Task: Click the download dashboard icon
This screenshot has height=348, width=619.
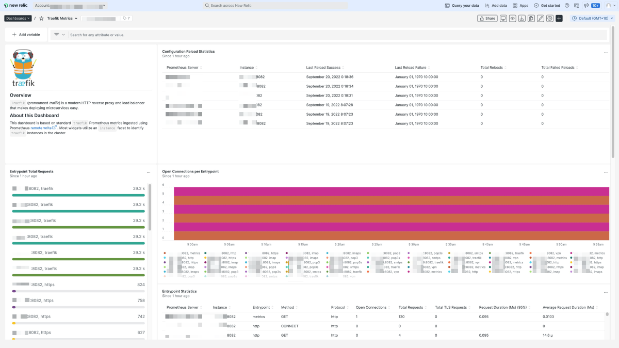Action: click(522, 18)
